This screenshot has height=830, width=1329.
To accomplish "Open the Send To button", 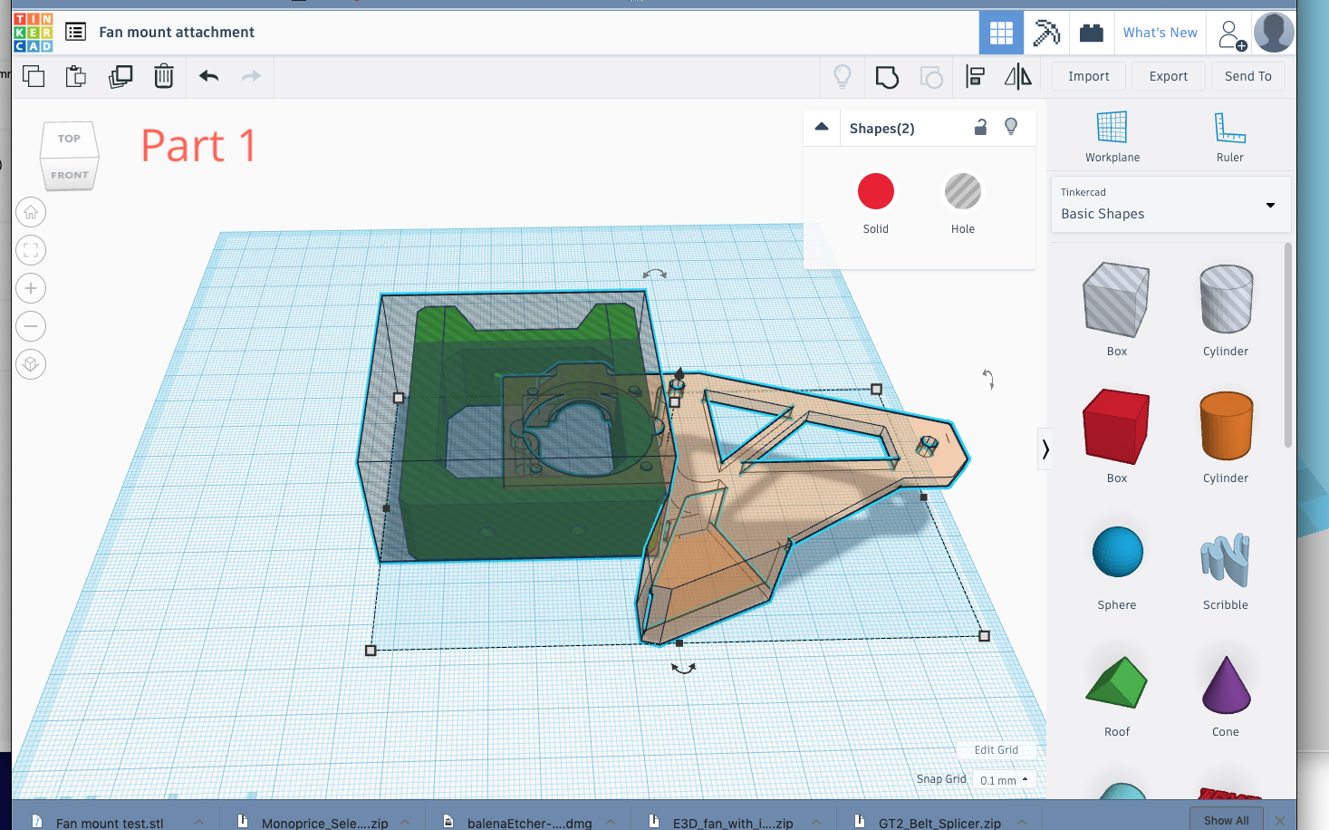I will click(1248, 76).
